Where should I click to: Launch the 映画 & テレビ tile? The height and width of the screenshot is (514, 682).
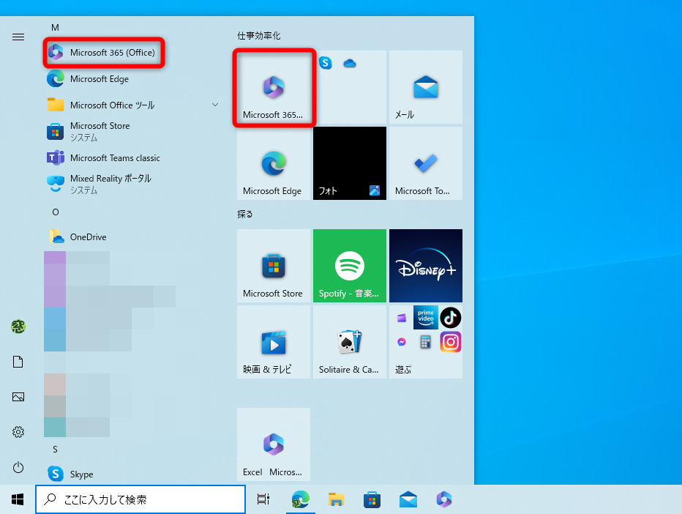[273, 341]
